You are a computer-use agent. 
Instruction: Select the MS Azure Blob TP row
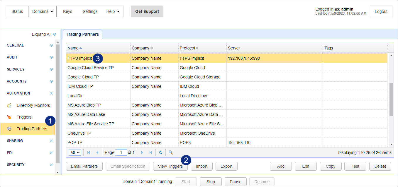[227, 105]
